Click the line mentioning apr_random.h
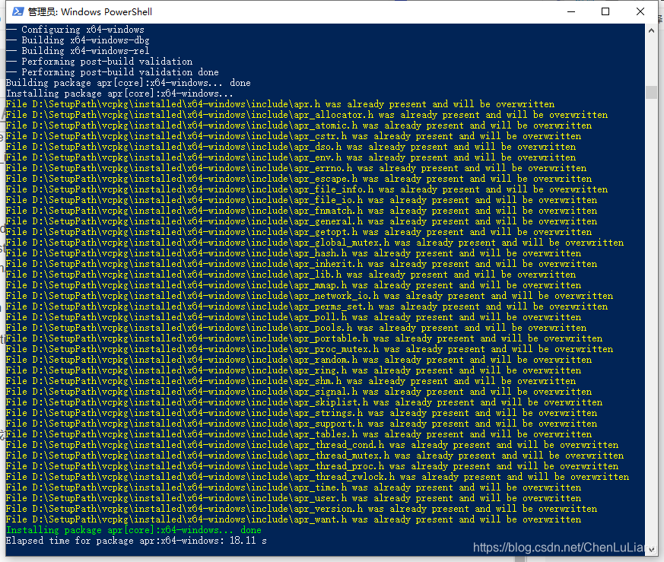664x562 pixels. [x=299, y=360]
